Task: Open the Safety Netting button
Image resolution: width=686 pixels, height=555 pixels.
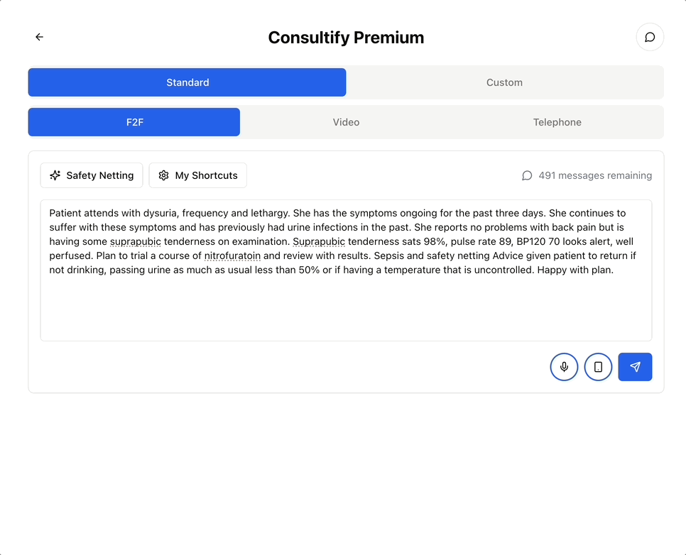Action: pyautogui.click(x=92, y=175)
